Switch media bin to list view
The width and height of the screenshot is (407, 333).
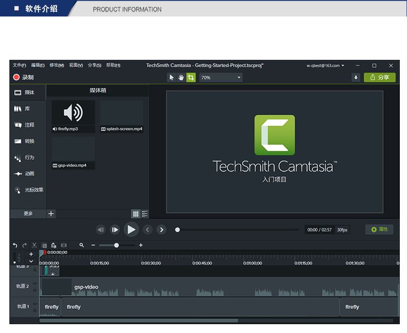(145, 214)
